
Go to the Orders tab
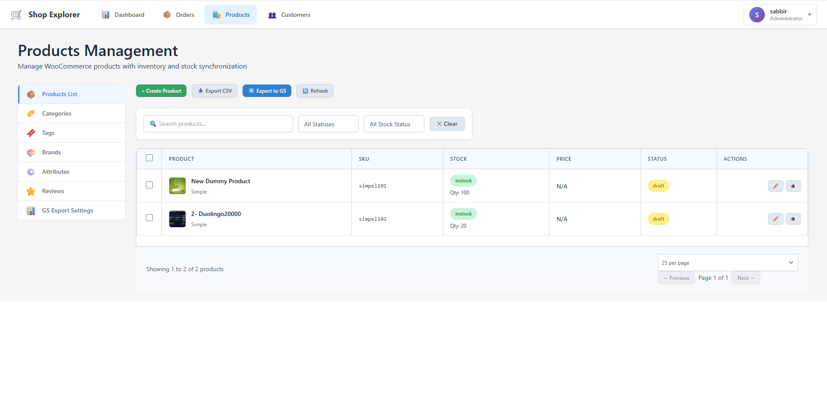(x=179, y=15)
